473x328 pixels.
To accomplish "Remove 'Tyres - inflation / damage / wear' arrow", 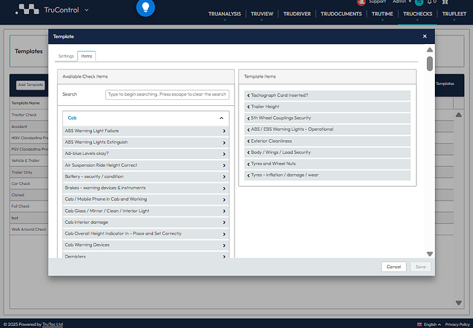I will pos(248,175).
